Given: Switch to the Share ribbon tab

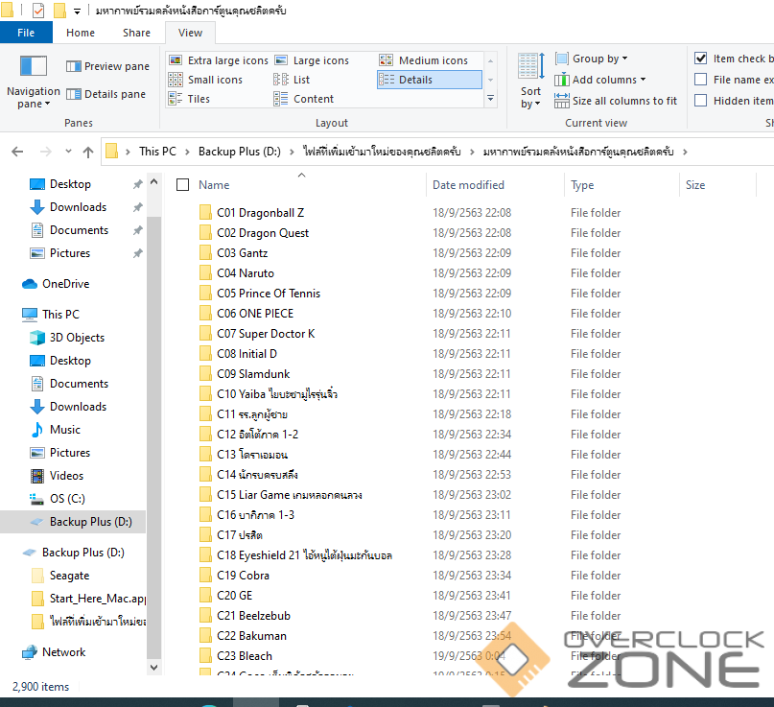Looking at the screenshot, I should coord(137,33).
